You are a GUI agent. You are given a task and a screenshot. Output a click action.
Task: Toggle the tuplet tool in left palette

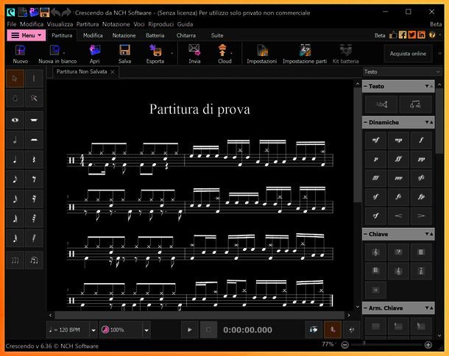pyautogui.click(x=15, y=260)
